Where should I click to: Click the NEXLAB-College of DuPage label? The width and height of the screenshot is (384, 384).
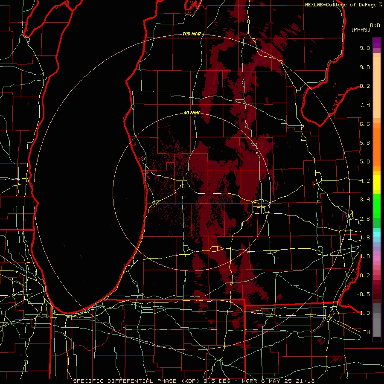341,5
